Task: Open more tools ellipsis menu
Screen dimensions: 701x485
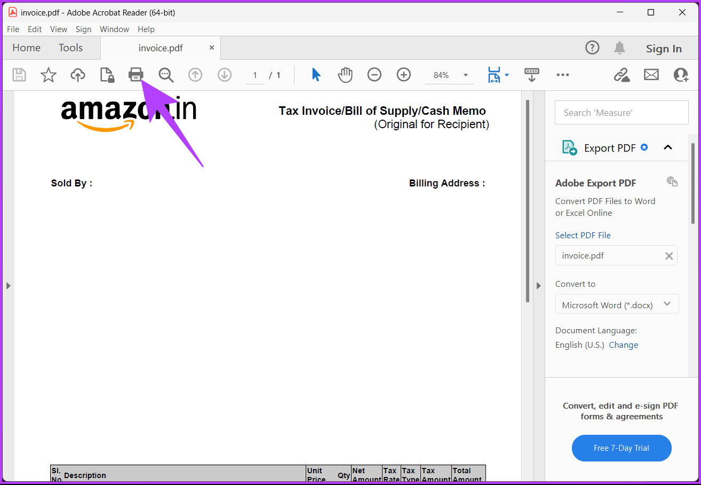Action: [563, 75]
